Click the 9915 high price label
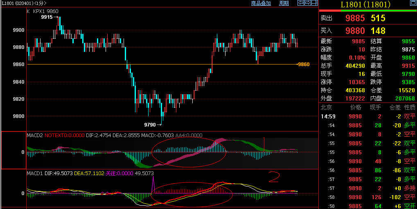 pos(48,17)
